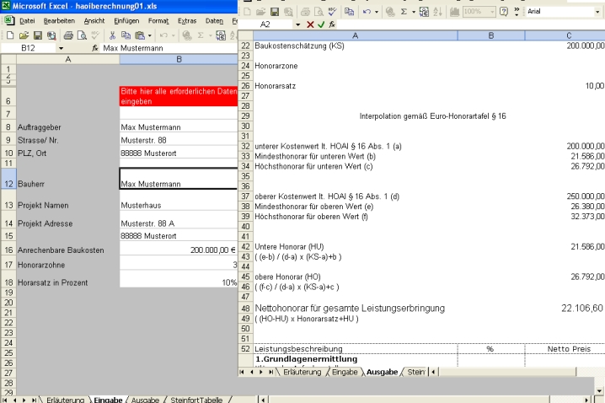Screen dimensions: 605x403
Task: Expand the A2 Name Box dropdown
Action: pos(298,25)
